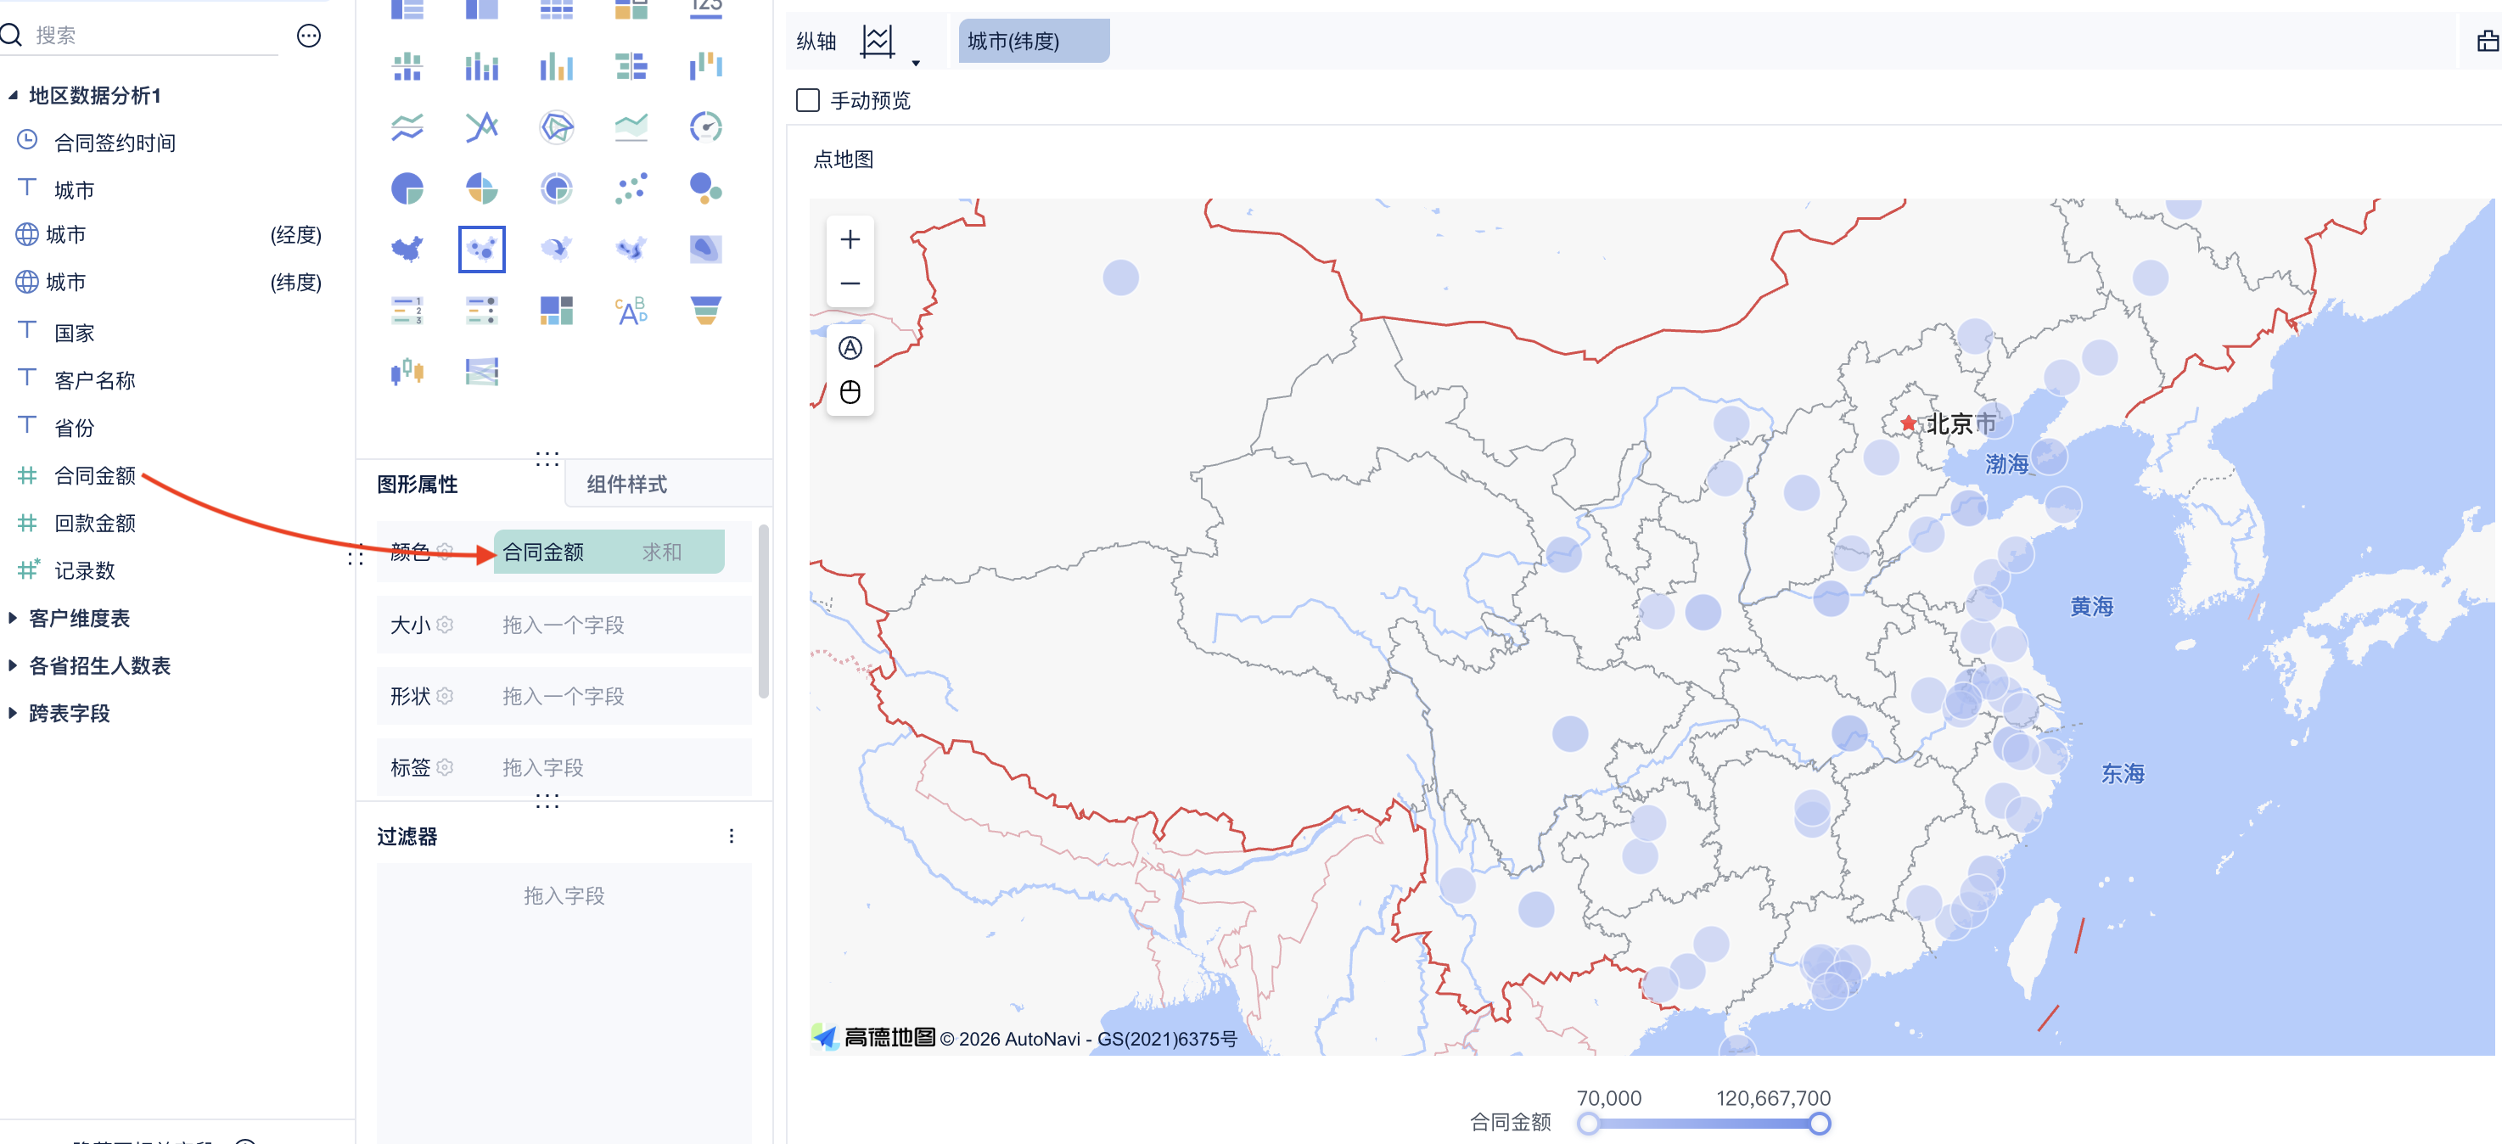Expand the 客户维度表 tree node
The width and height of the screenshot is (2502, 1144).
[13, 618]
